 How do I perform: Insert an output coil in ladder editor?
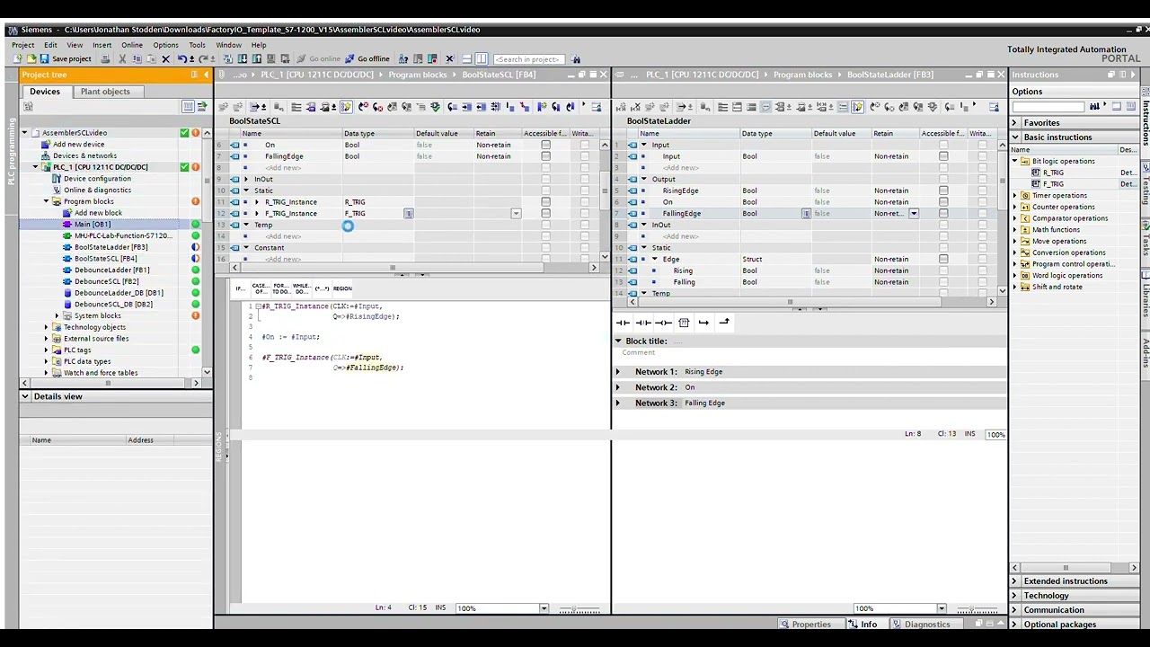pyautogui.click(x=663, y=323)
